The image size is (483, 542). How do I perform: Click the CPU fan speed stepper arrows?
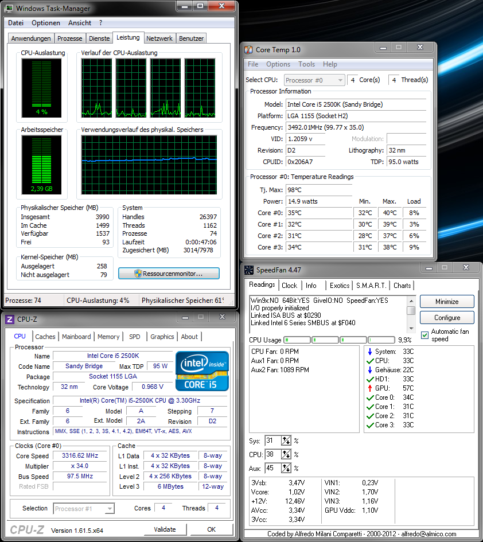click(286, 454)
